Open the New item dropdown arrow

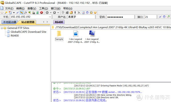[14, 13]
